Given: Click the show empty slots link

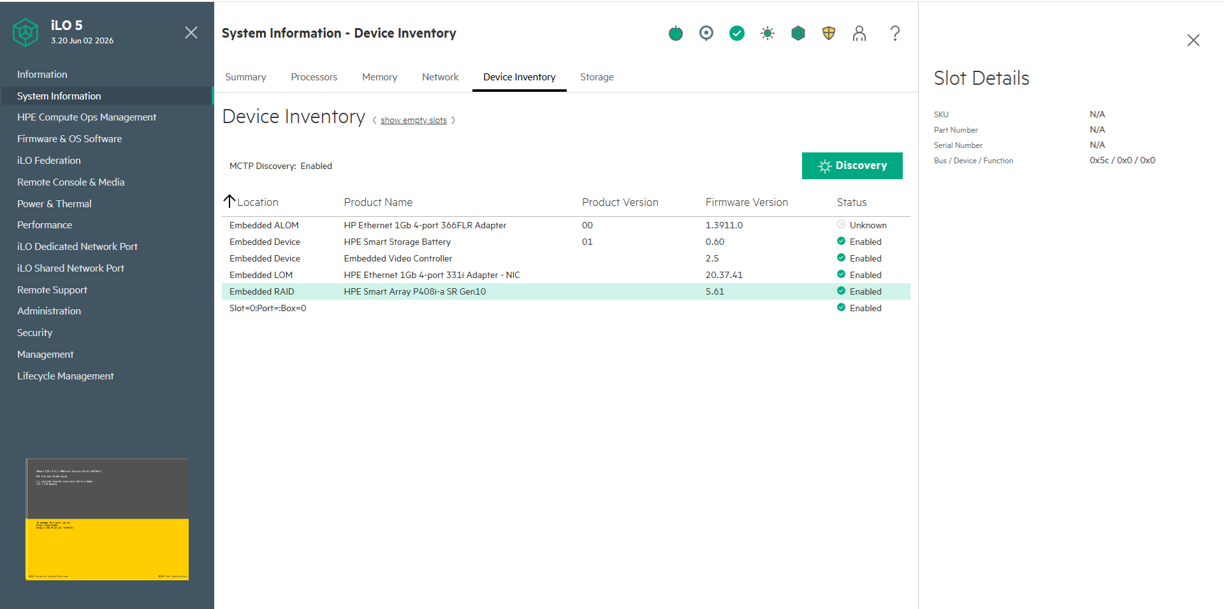Looking at the screenshot, I should click(x=414, y=121).
